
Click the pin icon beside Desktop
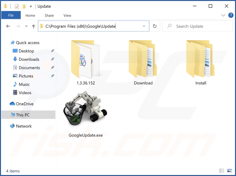(x=52, y=51)
